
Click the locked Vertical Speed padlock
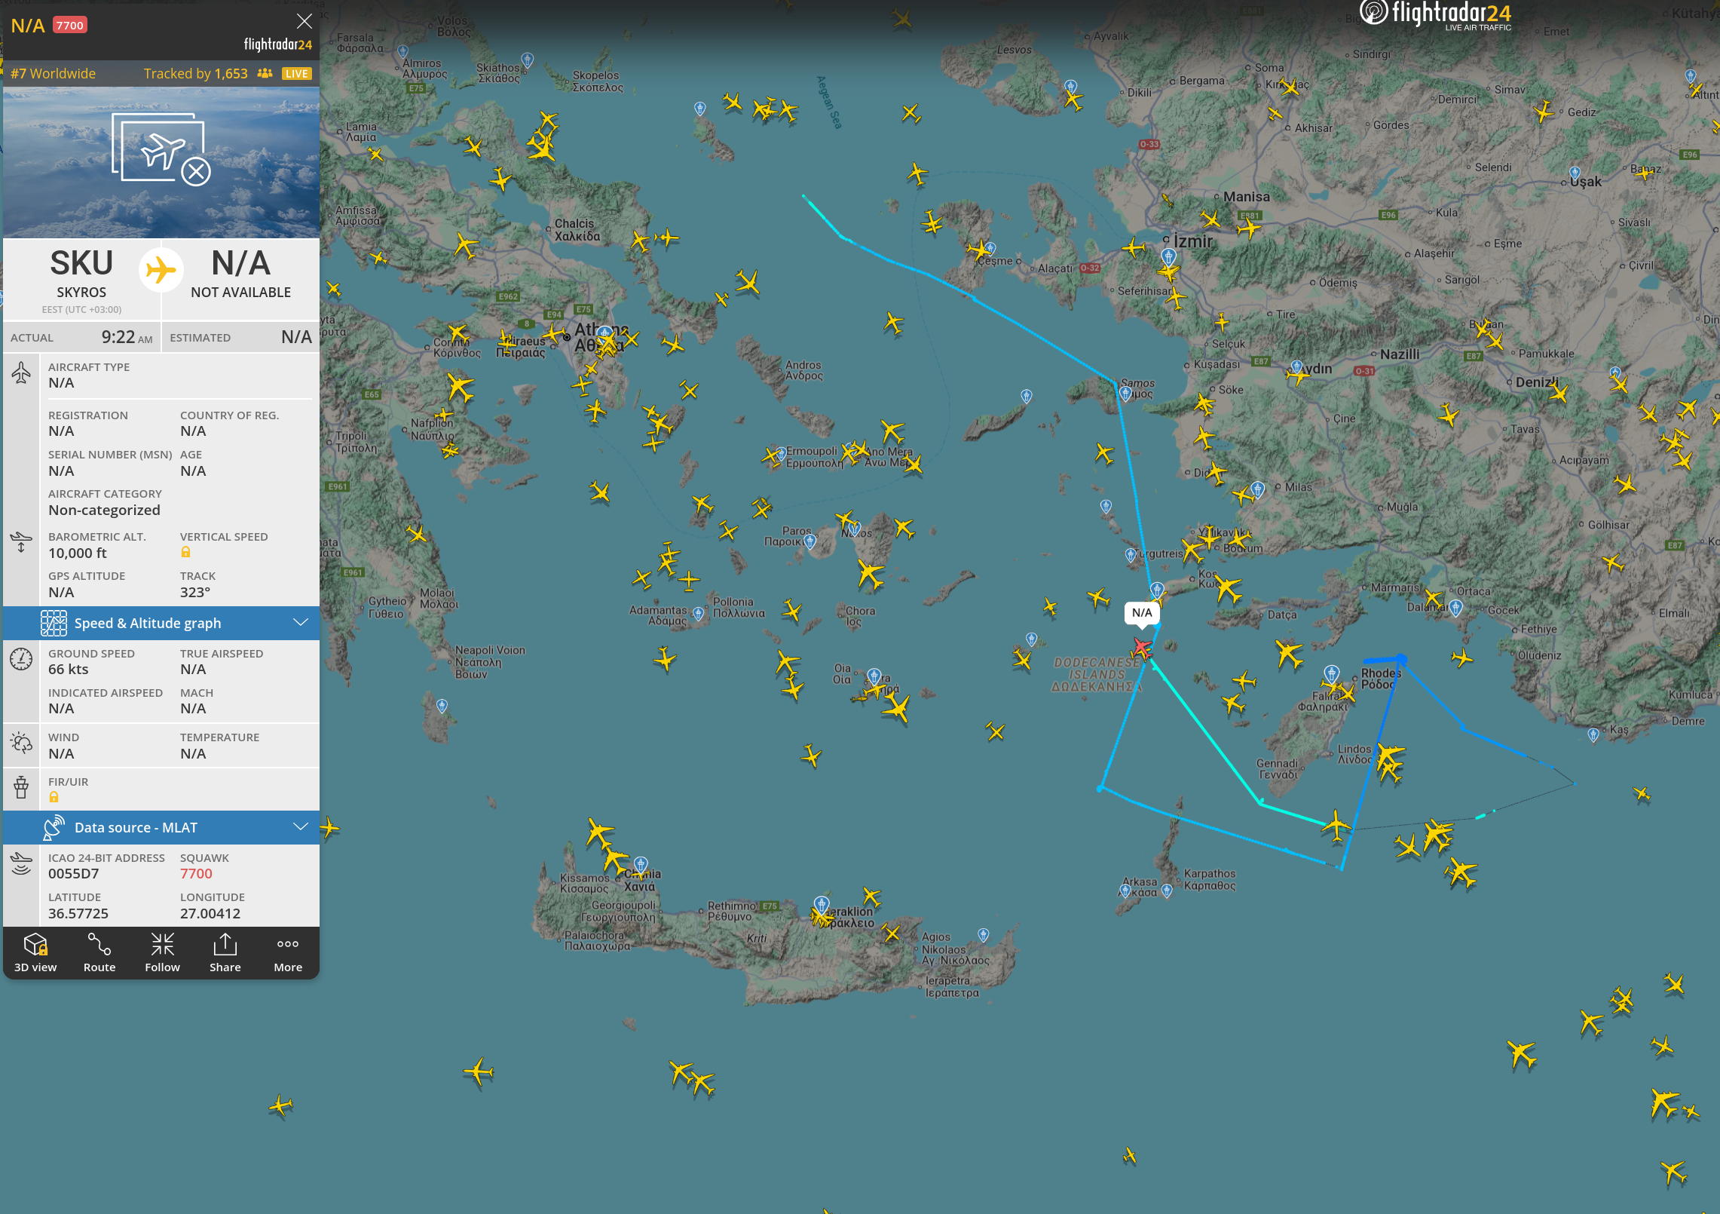[185, 553]
